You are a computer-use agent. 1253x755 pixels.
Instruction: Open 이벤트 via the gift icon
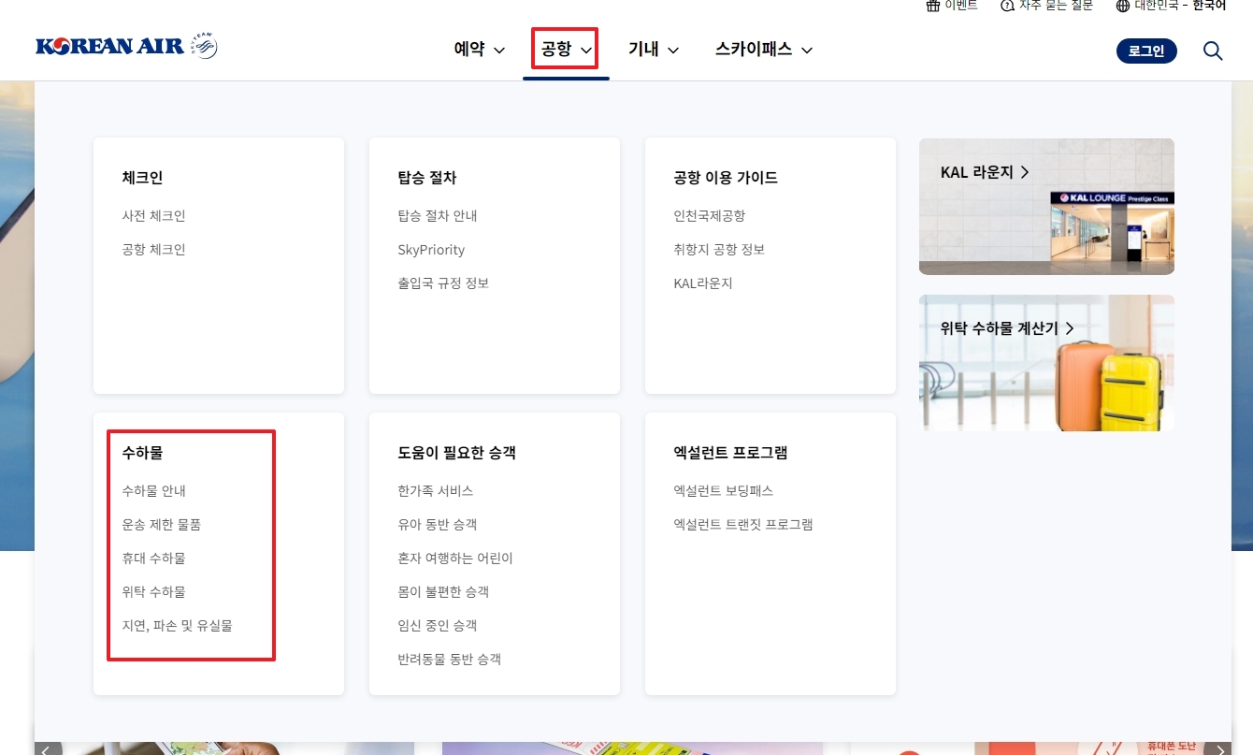951,6
